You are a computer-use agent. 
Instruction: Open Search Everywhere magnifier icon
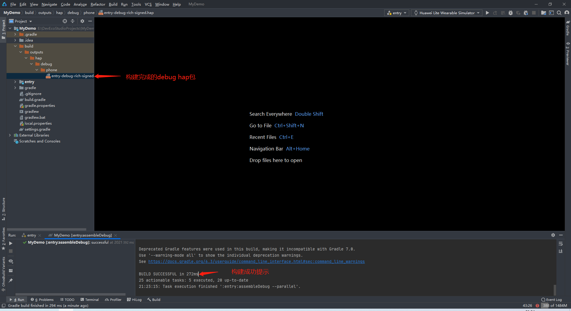pyautogui.click(x=559, y=13)
